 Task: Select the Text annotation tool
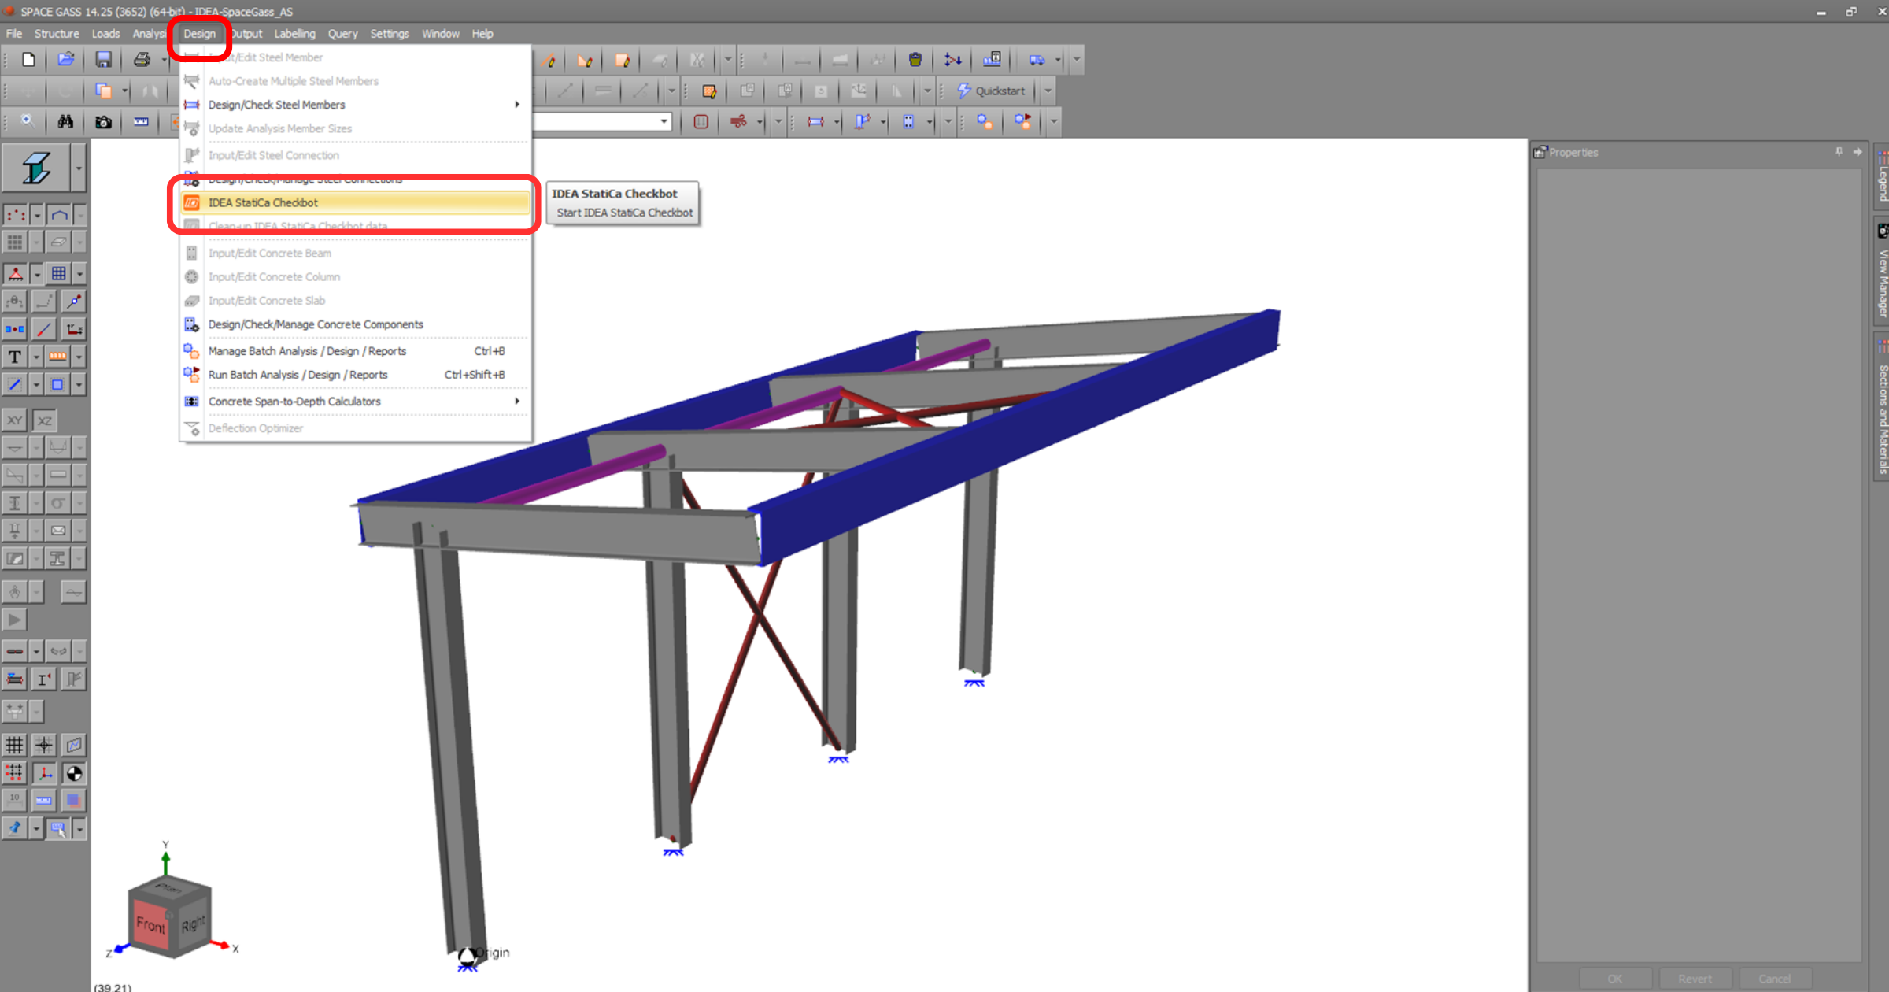point(14,357)
